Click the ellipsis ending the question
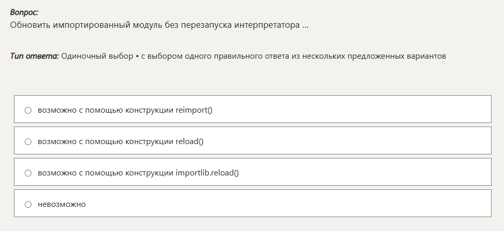504x231 pixels. point(305,25)
